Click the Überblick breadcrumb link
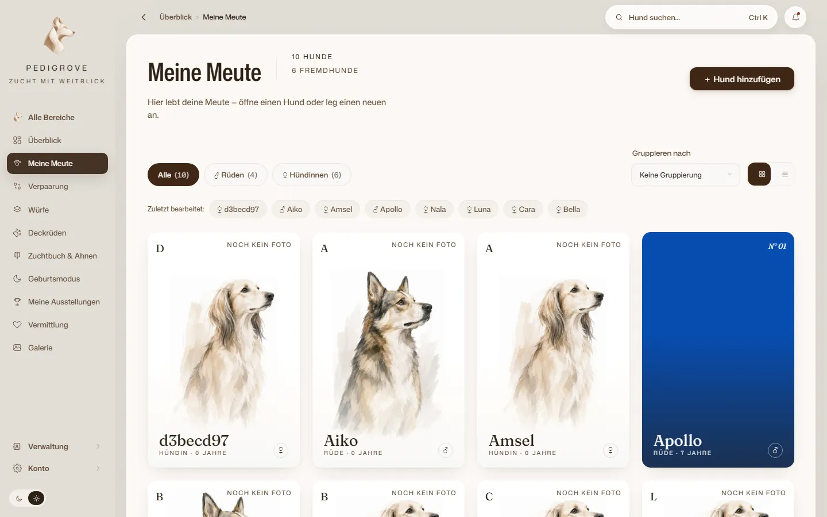Screen dimensions: 827x517 pyautogui.click(x=176, y=17)
